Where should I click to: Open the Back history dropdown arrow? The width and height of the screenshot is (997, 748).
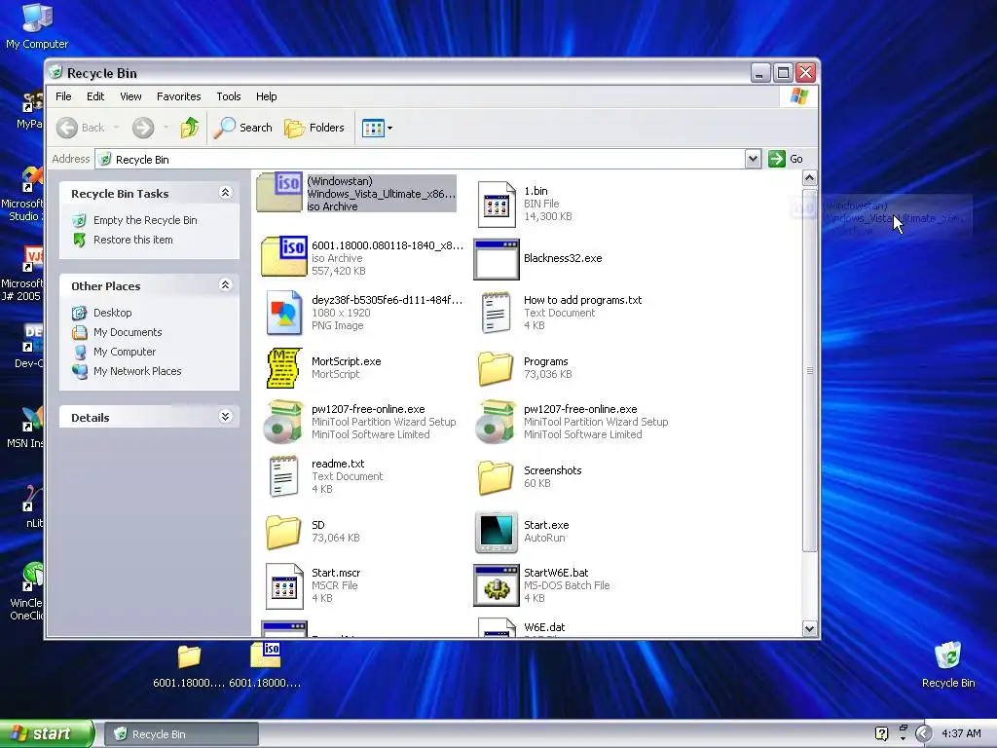click(117, 128)
